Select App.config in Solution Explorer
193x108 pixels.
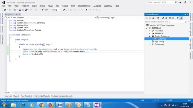click(x=159, y=41)
